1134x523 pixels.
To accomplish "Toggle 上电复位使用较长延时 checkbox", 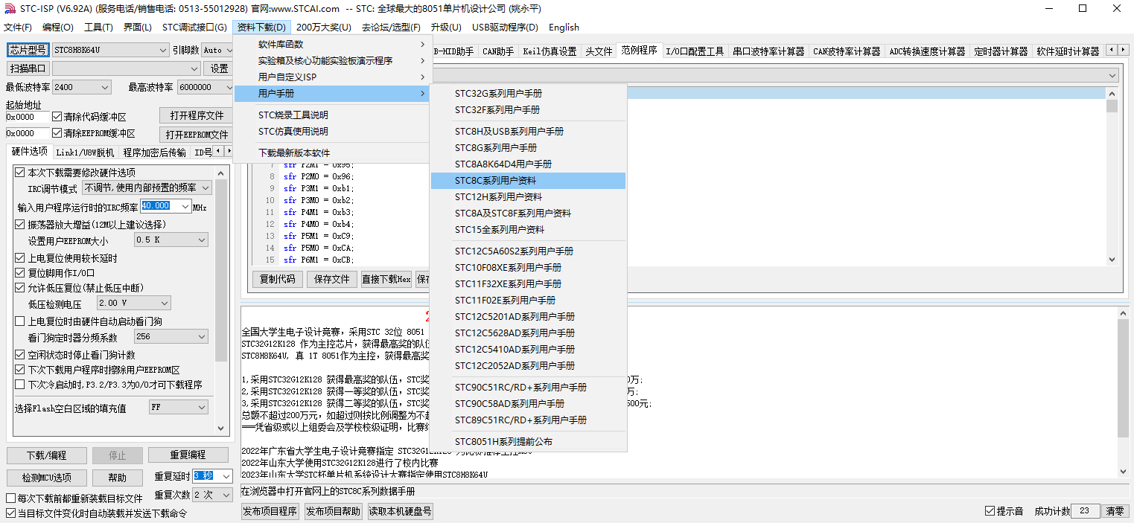I will [20, 258].
